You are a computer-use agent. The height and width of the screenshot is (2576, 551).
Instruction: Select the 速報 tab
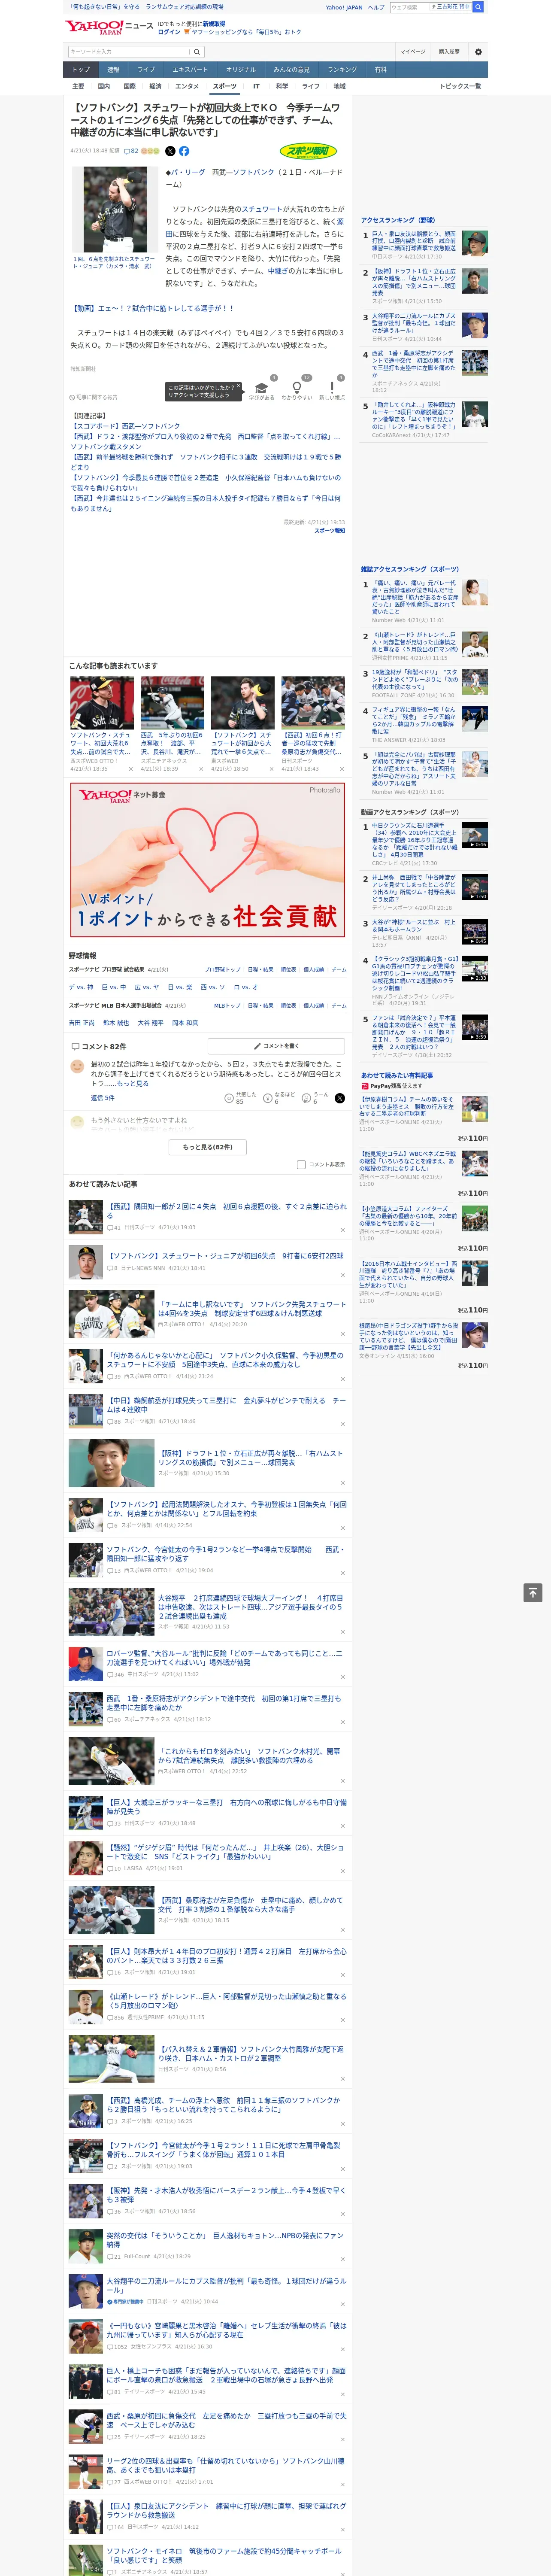(113, 70)
